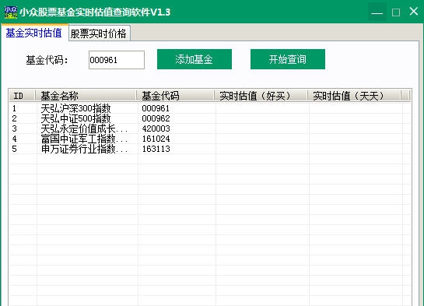The height and width of the screenshot is (306, 424).
Task: Switch to 基金实时估值 tab
Action: [x=34, y=33]
